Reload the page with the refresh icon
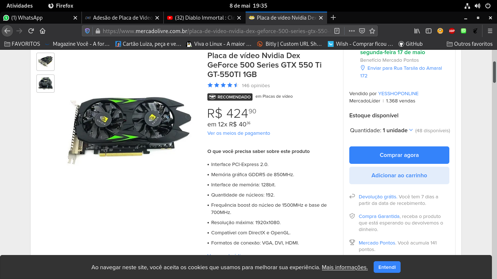This screenshot has width=497, height=279. 31,31
